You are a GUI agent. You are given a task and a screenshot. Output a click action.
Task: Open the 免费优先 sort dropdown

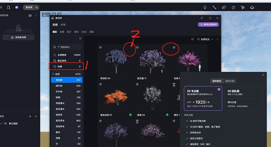coord(205,39)
